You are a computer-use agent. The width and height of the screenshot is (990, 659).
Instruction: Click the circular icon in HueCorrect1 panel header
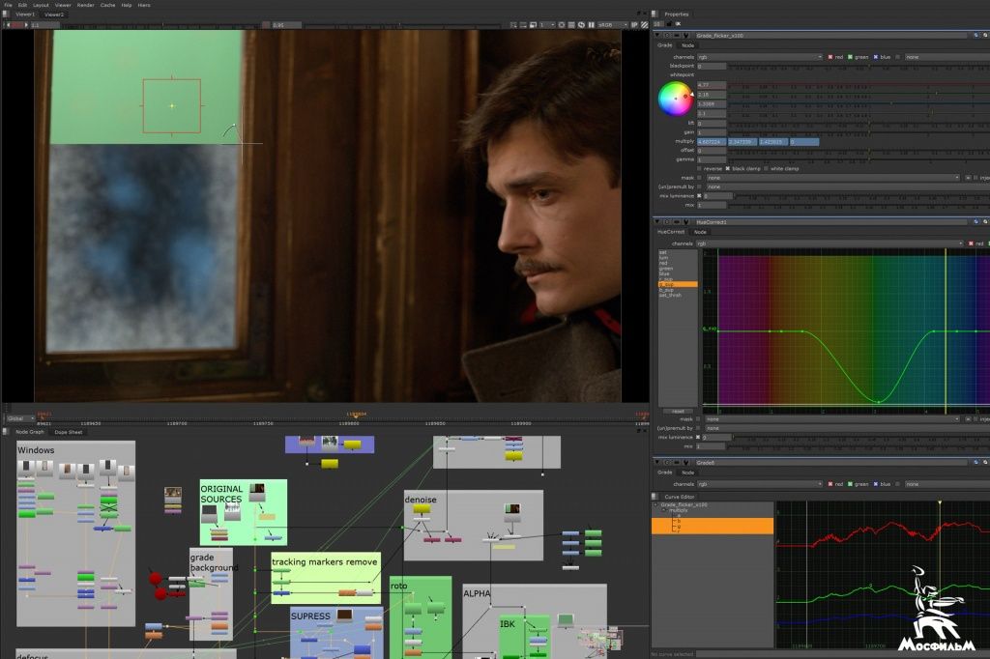coord(667,222)
